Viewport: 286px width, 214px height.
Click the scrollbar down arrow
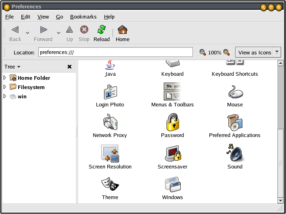(x=280, y=201)
